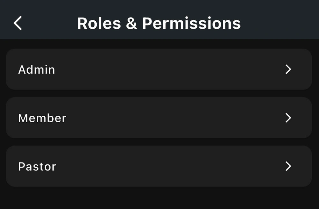Click the chevron on the Pastor row
The width and height of the screenshot is (319, 209).
pyautogui.click(x=288, y=166)
